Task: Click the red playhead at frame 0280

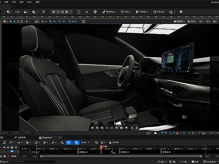Action: pos(101,147)
